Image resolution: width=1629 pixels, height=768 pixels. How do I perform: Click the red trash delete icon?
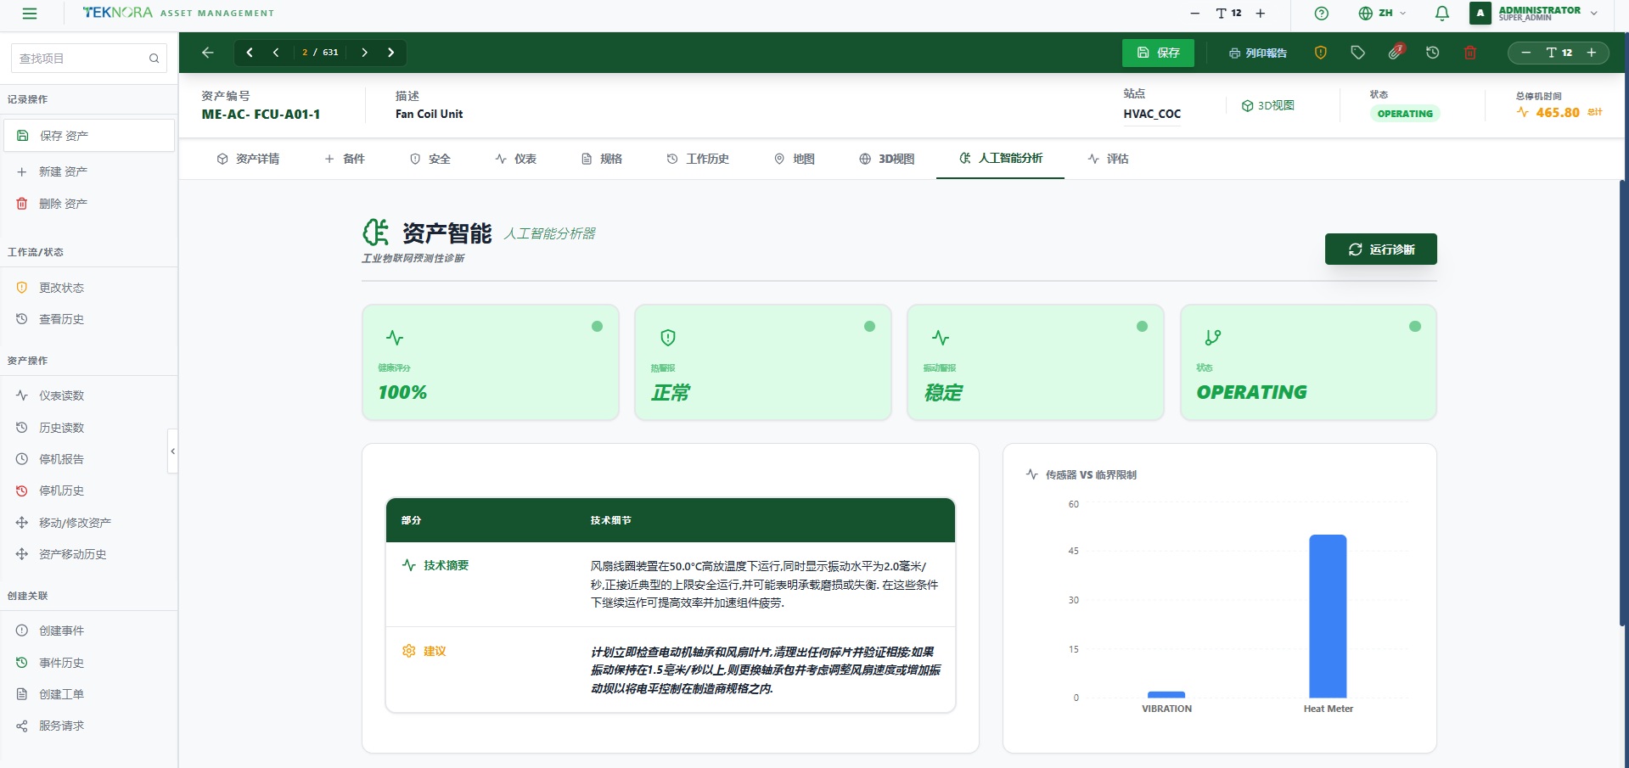click(x=1470, y=53)
